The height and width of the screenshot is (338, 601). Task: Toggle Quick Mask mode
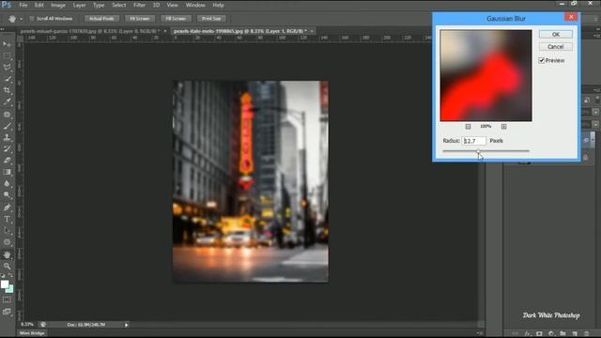[x=7, y=300]
